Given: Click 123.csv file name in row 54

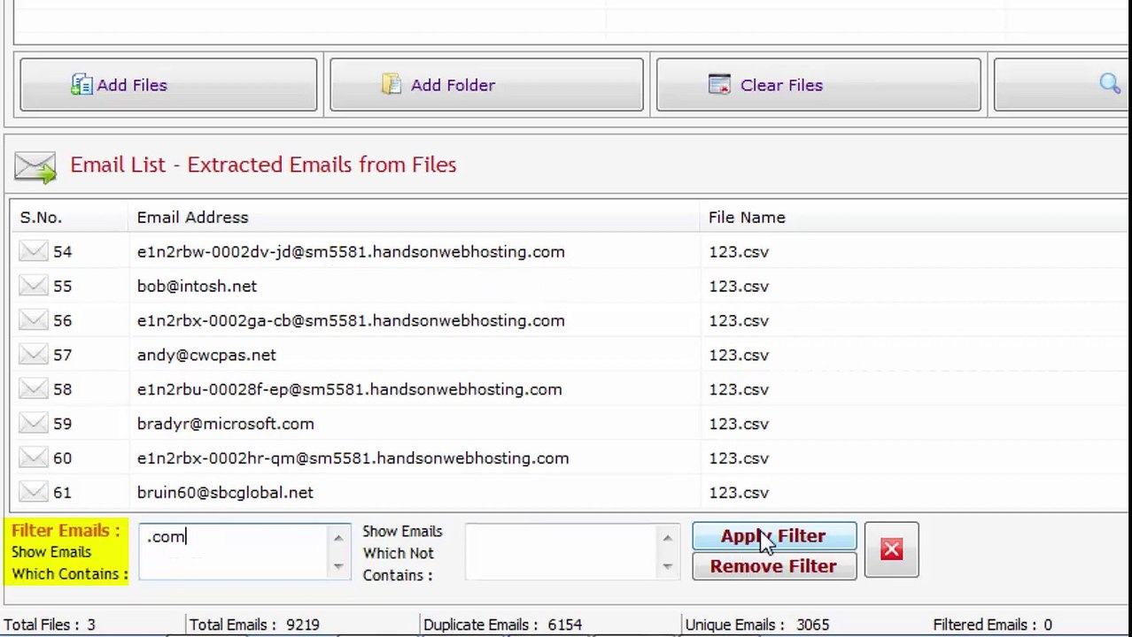Looking at the screenshot, I should tap(739, 252).
